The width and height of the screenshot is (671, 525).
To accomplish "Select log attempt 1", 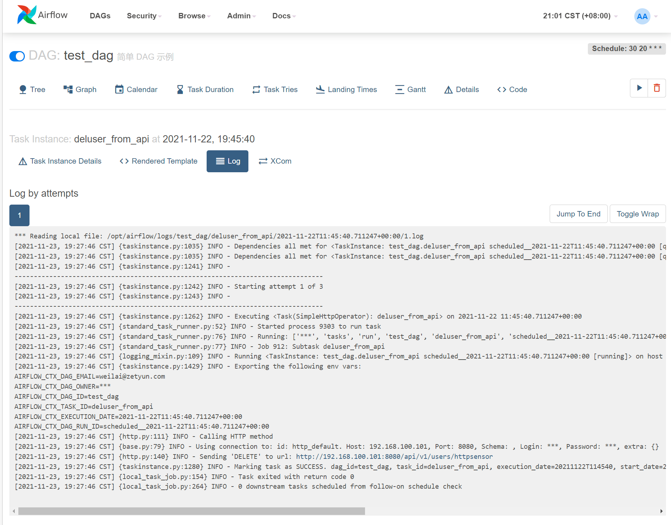I will [19, 215].
